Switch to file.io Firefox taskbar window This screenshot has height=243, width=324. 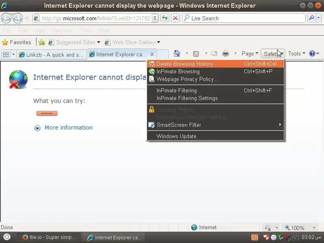[x=49, y=237]
